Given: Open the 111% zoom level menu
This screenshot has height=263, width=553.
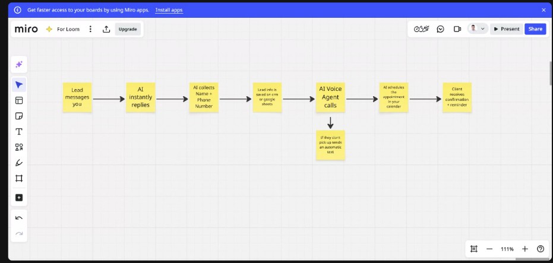Looking at the screenshot, I should 507,249.
